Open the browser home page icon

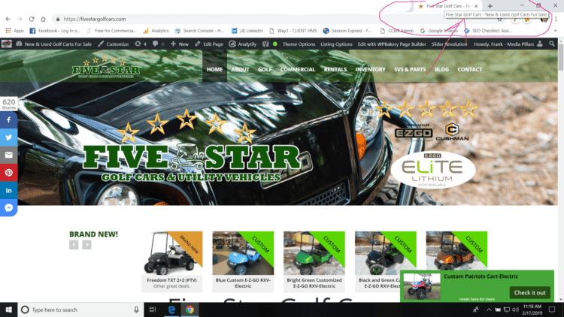coord(43,19)
